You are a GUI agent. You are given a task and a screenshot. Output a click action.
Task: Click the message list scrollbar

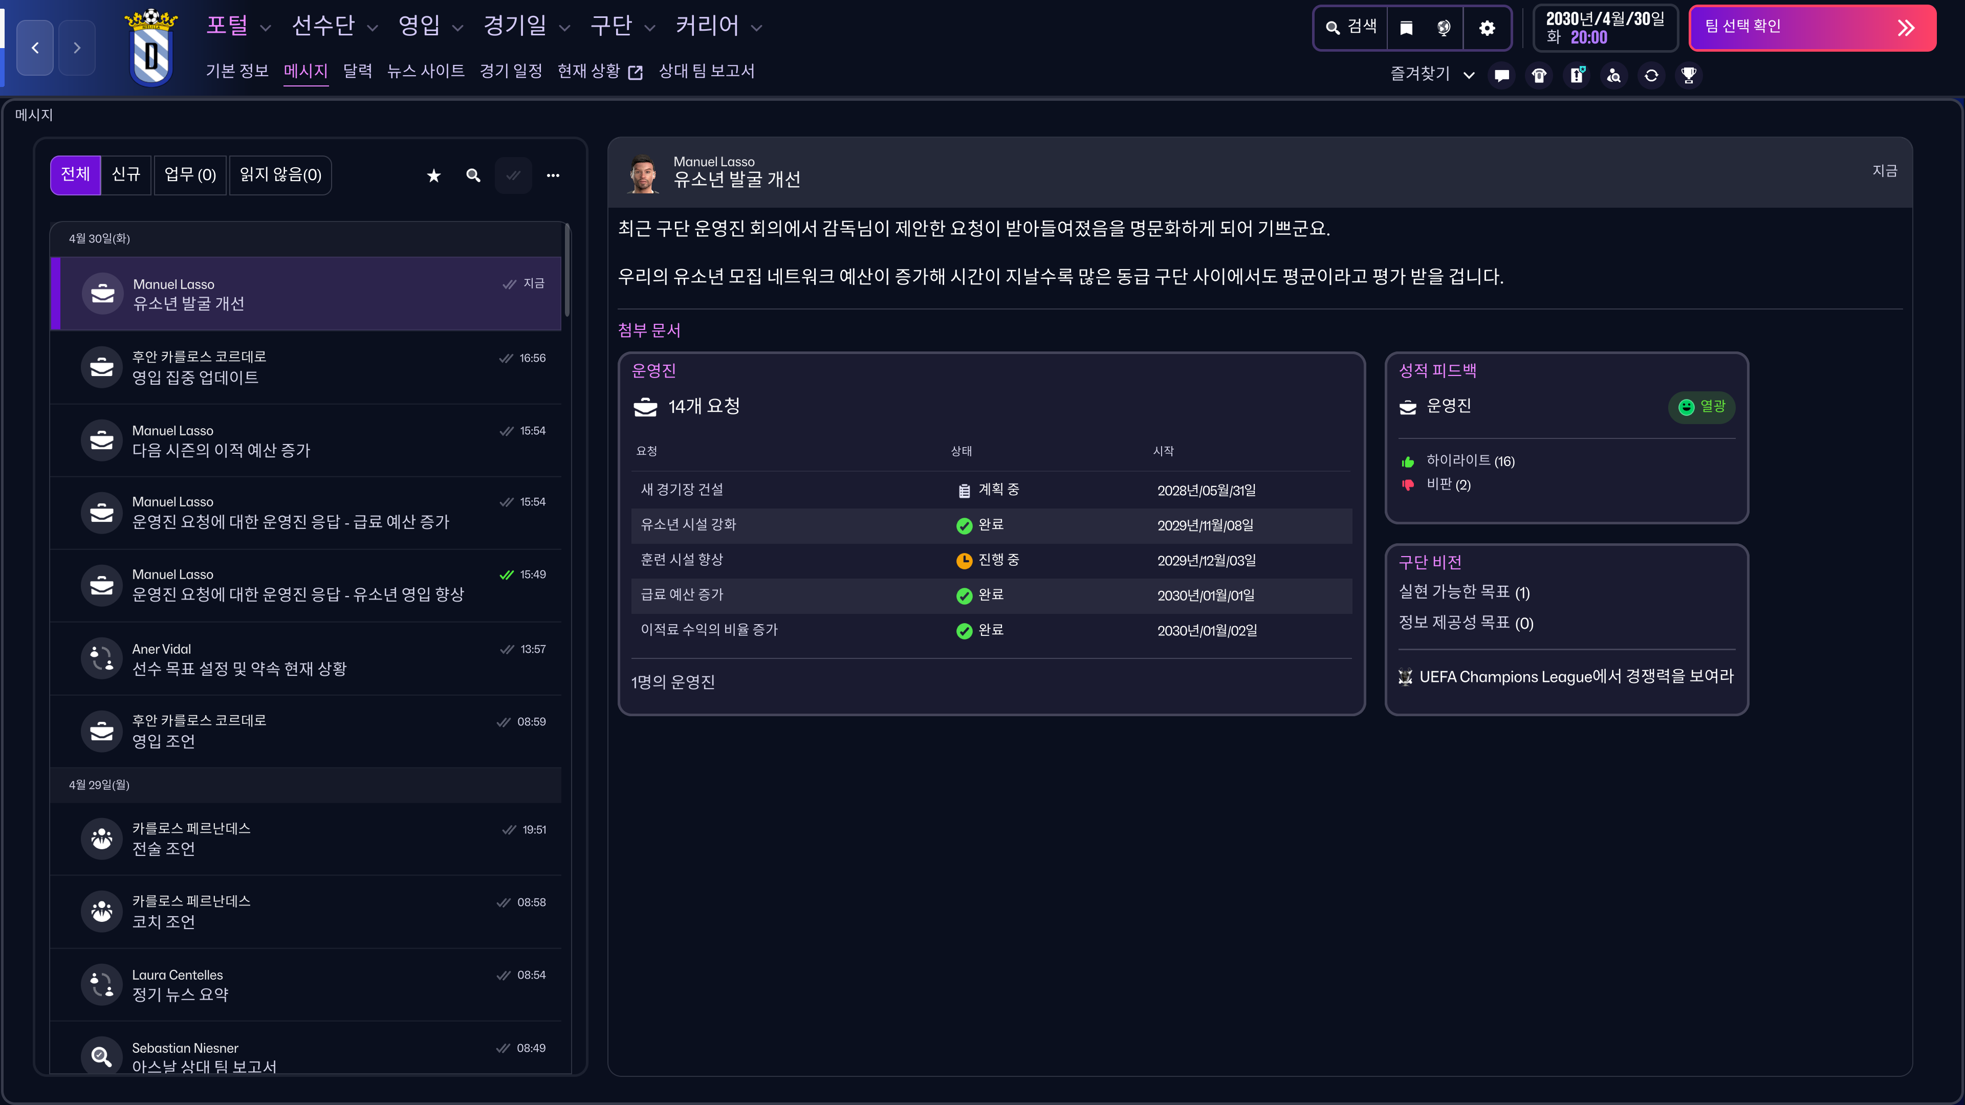click(x=567, y=271)
